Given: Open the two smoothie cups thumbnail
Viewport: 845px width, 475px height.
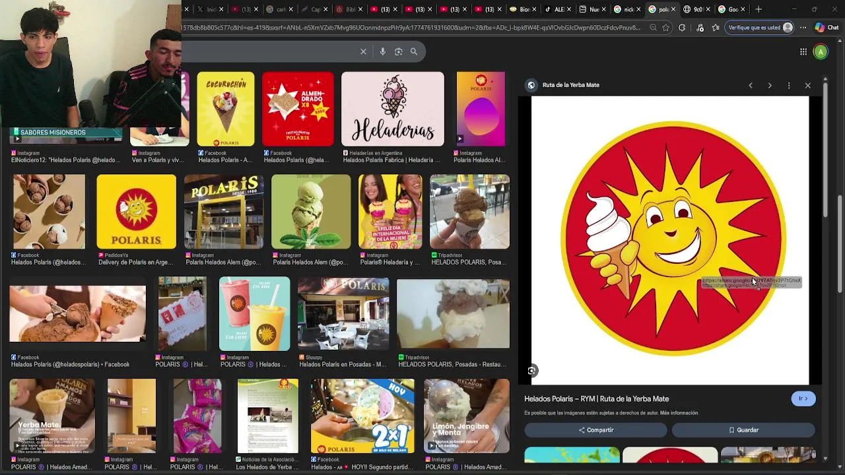Looking at the screenshot, I should coord(254,313).
